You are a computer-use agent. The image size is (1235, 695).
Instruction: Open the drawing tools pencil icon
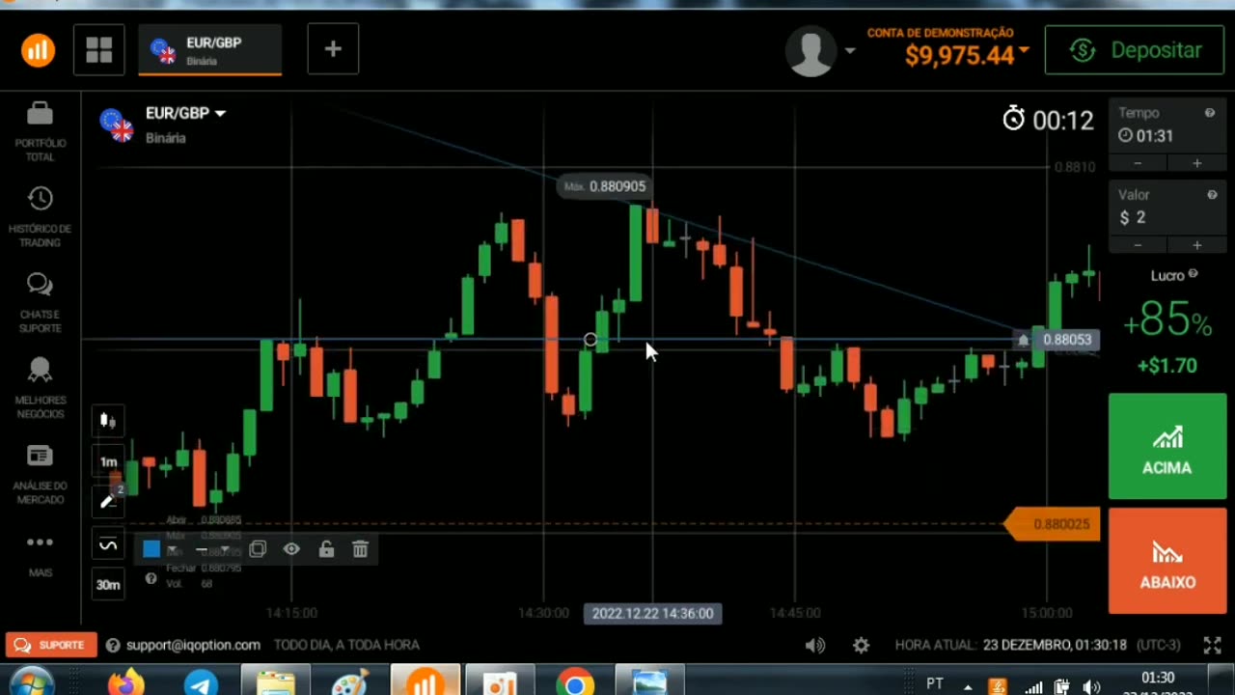pyautogui.click(x=108, y=502)
